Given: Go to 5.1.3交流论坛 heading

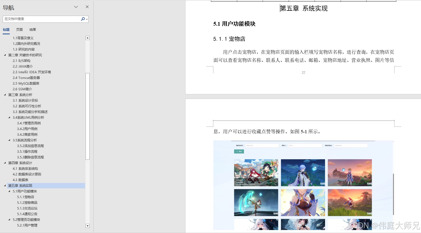Looking at the screenshot, I should (27, 208).
